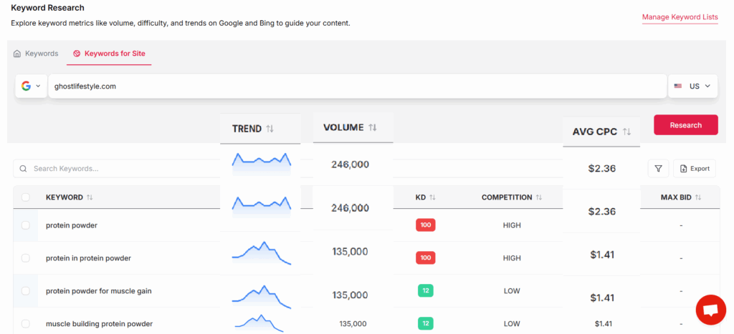Check the "protein powder for muscle gain" checkbox
Viewport: 734px width, 334px height.
tap(26, 290)
